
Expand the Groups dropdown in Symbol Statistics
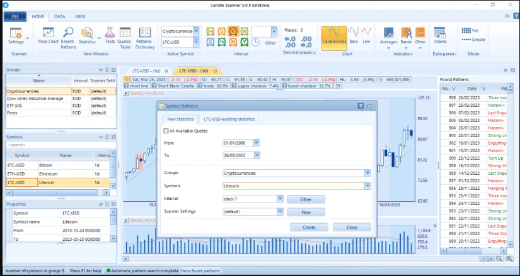coord(367,172)
